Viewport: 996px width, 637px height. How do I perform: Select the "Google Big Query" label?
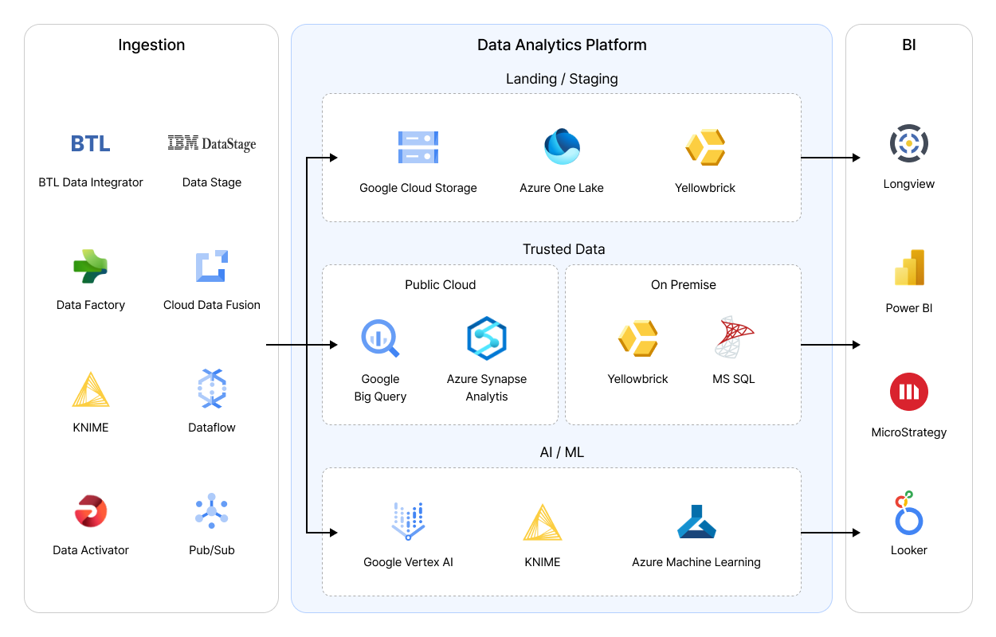pos(380,388)
